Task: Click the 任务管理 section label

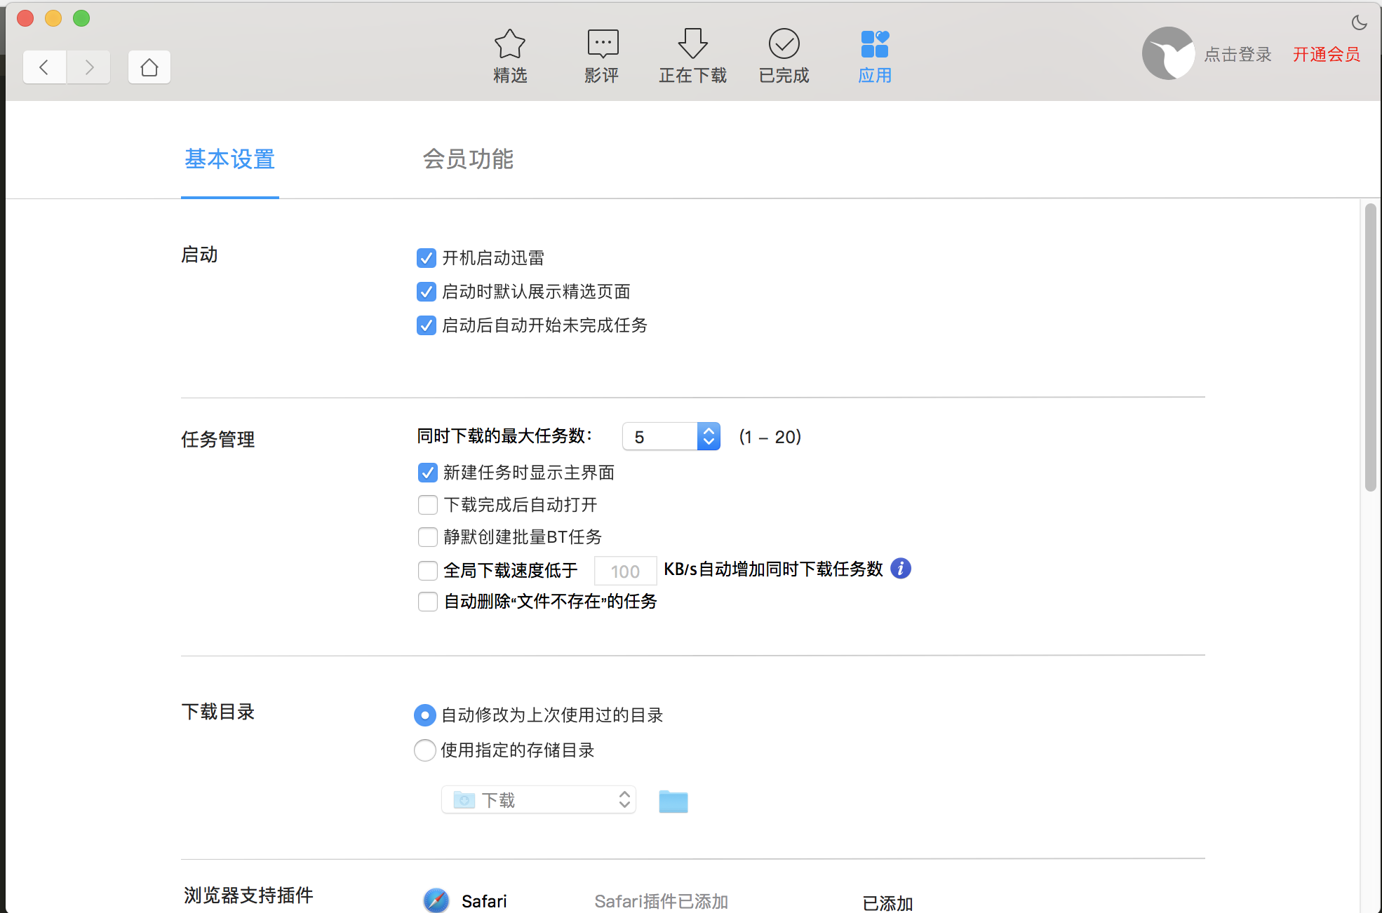Action: click(218, 440)
